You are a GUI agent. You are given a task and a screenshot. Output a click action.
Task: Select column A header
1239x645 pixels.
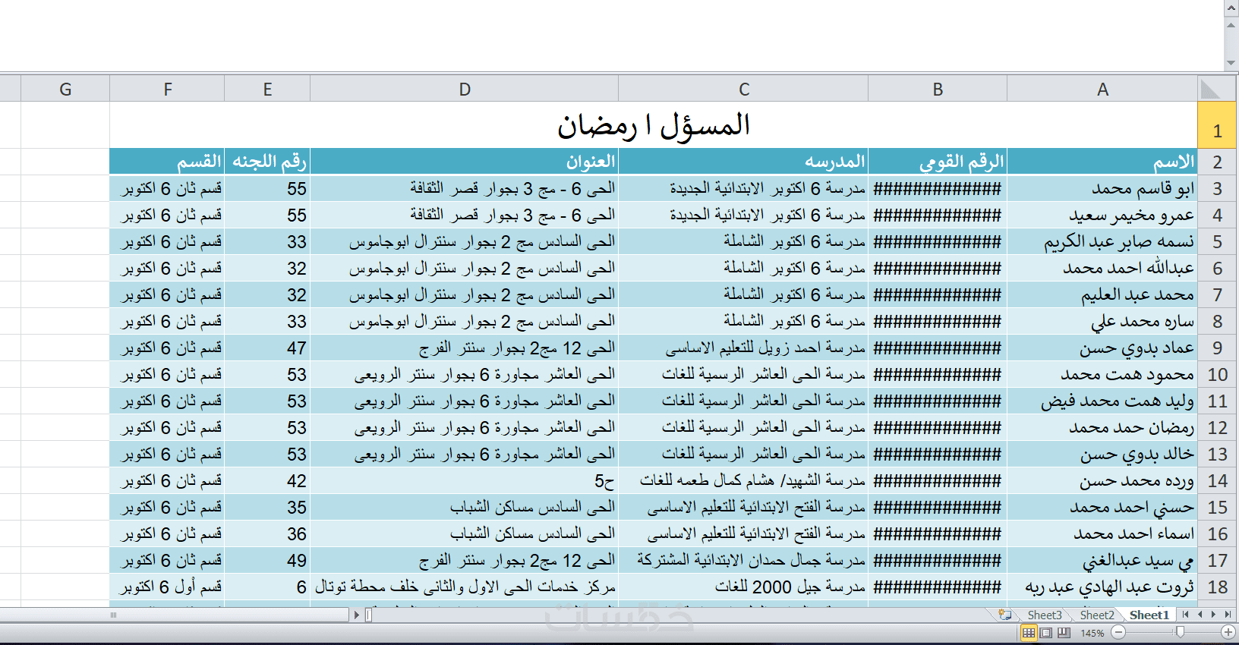coord(1102,89)
